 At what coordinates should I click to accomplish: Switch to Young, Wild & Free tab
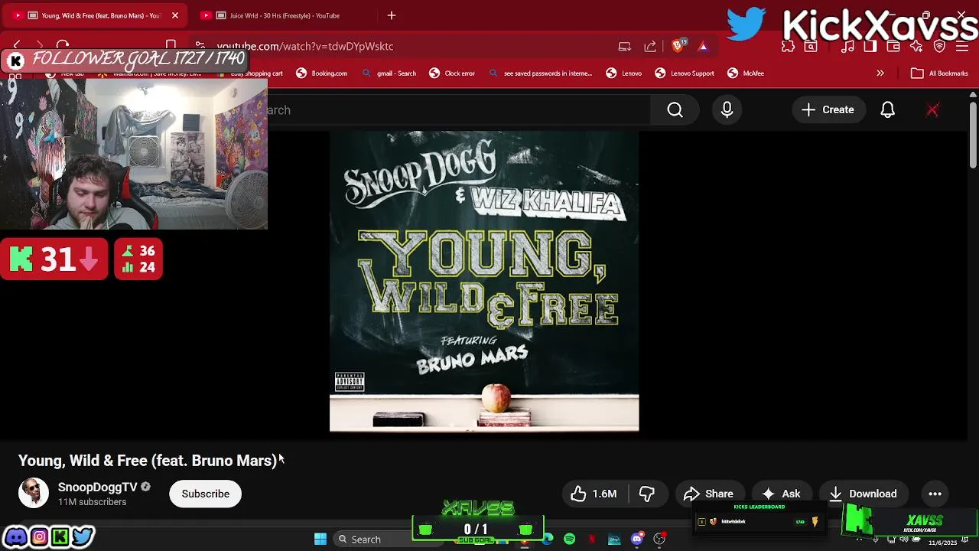point(93,15)
